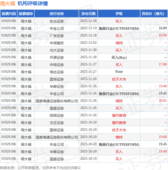Select the 东北证券 cell
The width and height of the screenshot is (168, 170).
pyautogui.click(x=57, y=21)
